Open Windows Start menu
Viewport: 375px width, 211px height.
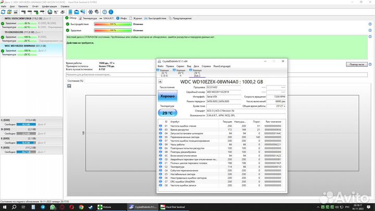(5, 207)
